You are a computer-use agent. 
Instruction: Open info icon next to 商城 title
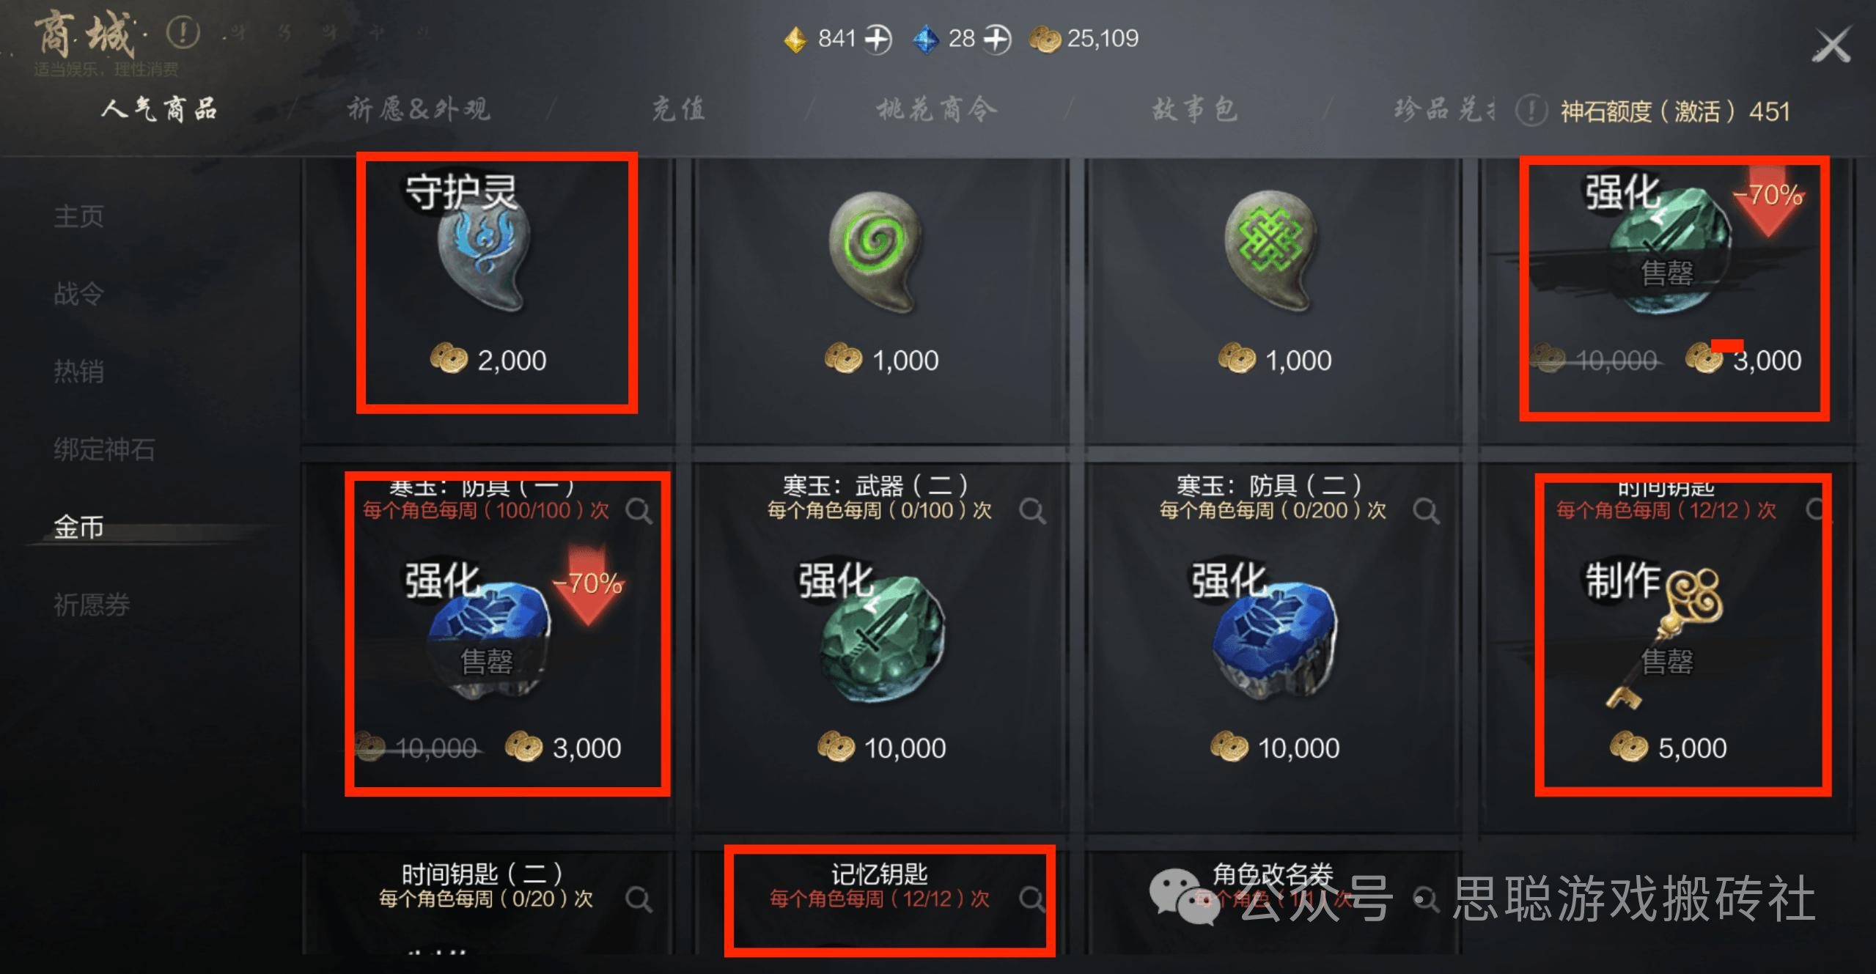[x=183, y=33]
